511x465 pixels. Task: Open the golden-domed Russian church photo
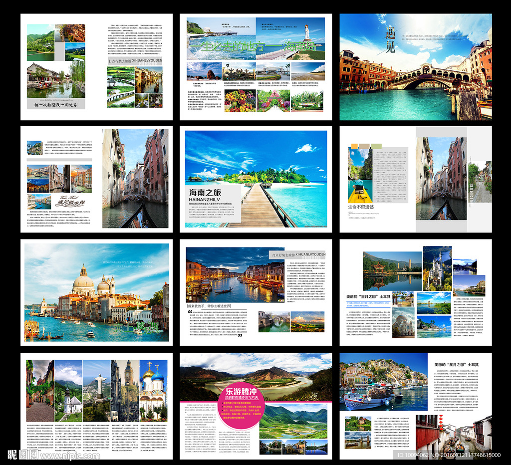[153, 389]
